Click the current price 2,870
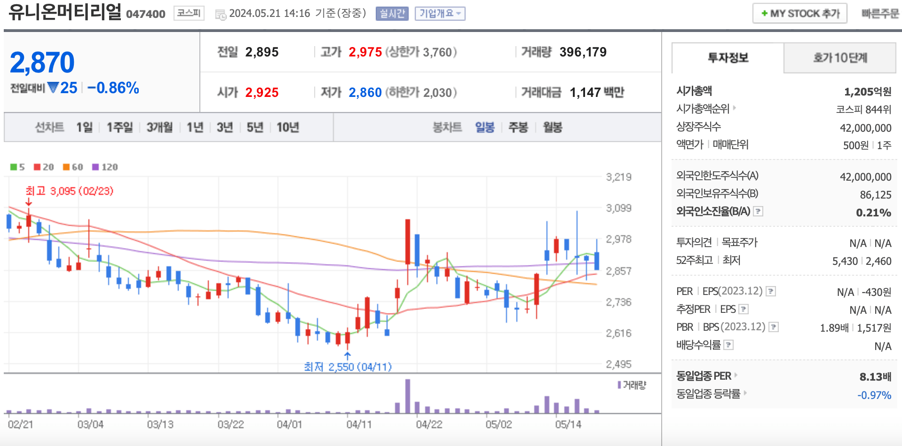 click(x=42, y=63)
